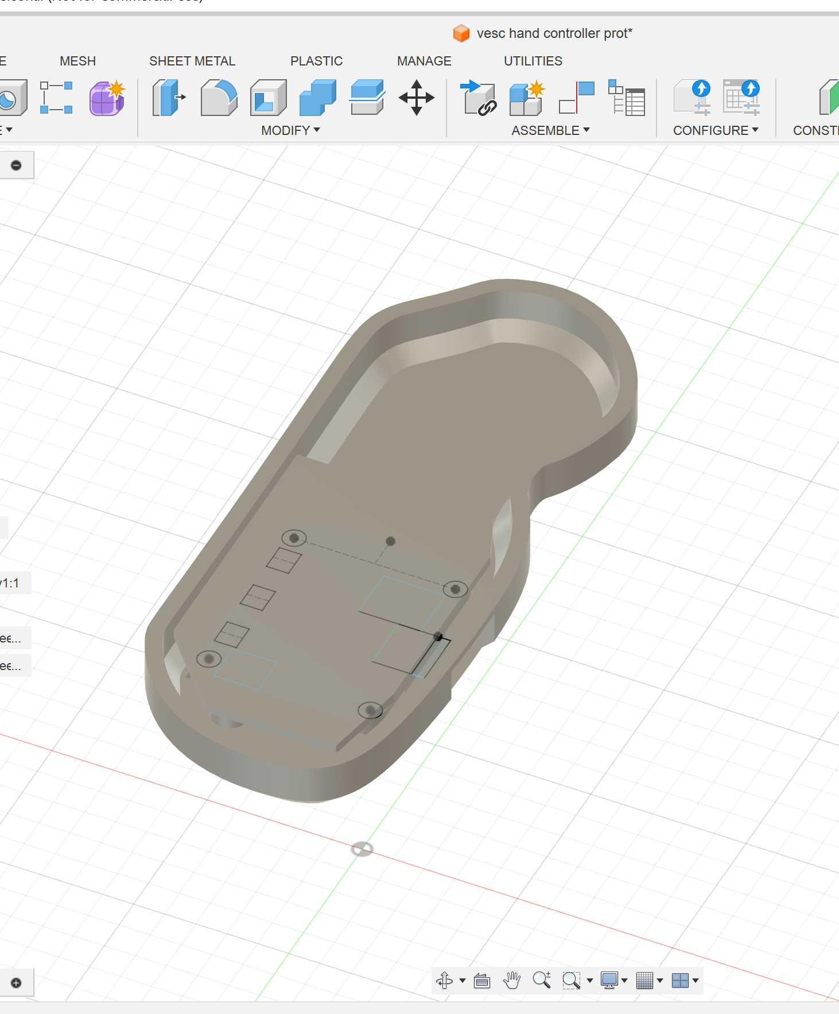Screen dimensions: 839x1014
Task: Collapse the panel with the minus button
Action: (16, 165)
